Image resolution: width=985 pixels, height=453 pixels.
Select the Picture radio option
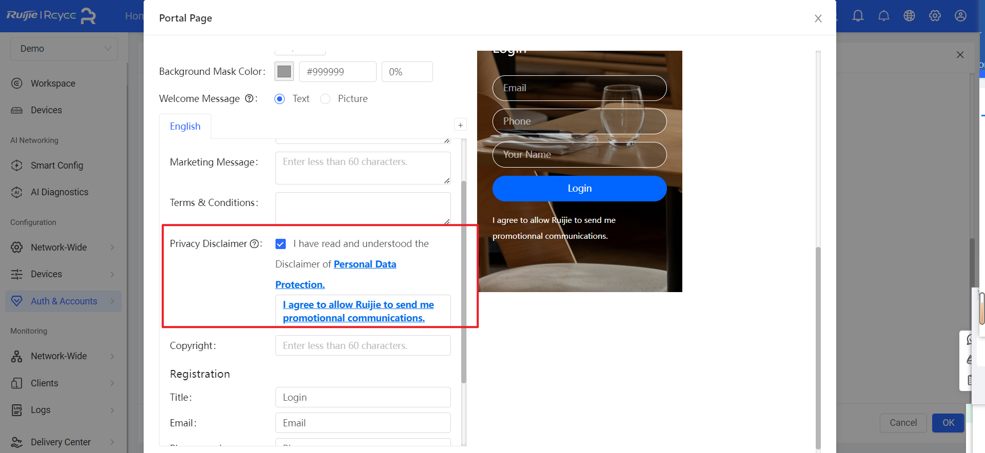[325, 99]
